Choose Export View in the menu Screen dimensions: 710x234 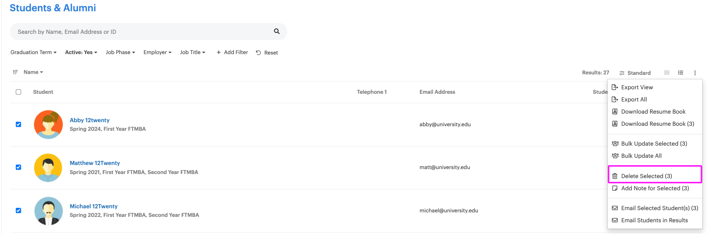[637, 87]
